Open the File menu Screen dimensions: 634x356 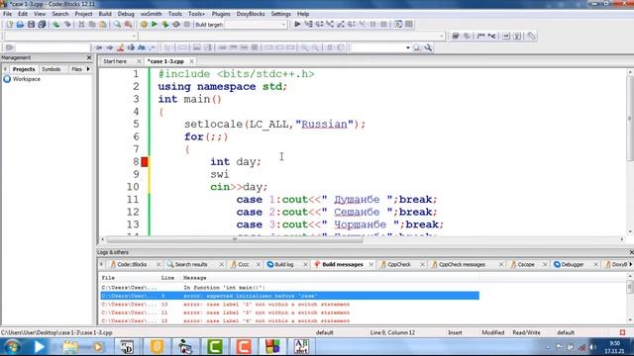pos(7,14)
